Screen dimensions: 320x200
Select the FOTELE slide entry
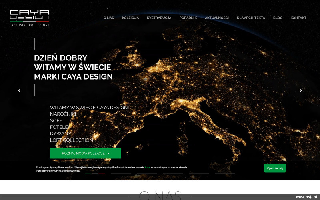[59, 127]
